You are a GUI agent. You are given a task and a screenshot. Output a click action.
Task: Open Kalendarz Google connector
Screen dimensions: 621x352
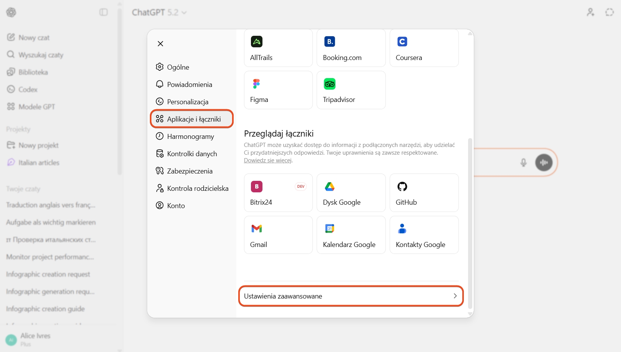[351, 235]
